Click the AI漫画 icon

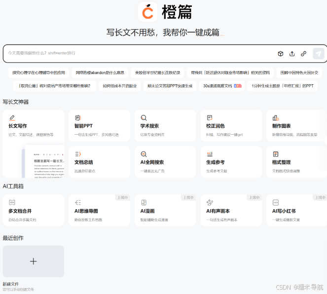pos(144,202)
